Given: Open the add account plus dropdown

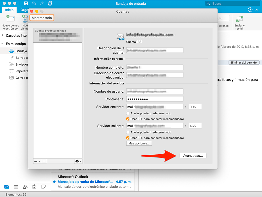Looking at the screenshot, I should tap(37, 161).
